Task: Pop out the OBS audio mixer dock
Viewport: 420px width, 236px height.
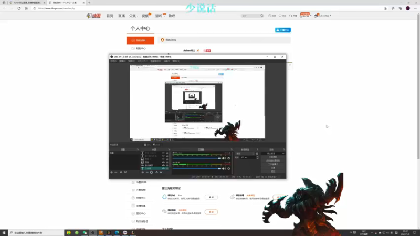Action: pos(232,149)
